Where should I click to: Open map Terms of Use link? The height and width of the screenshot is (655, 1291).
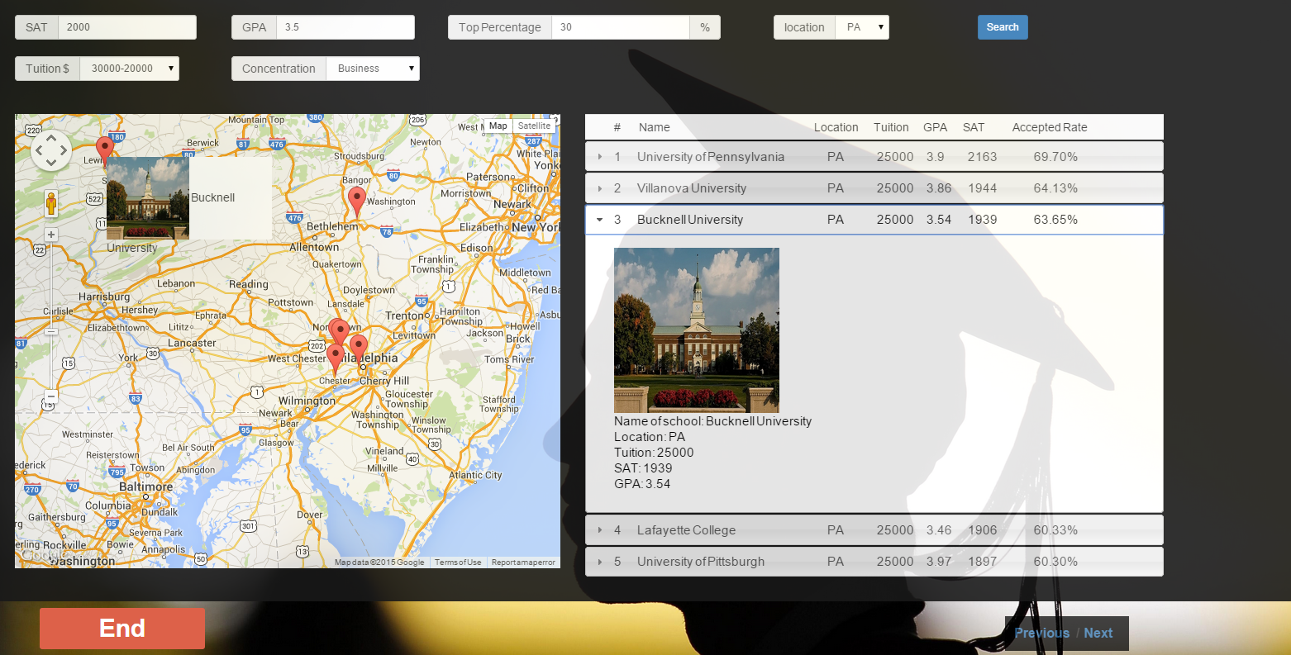point(458,562)
